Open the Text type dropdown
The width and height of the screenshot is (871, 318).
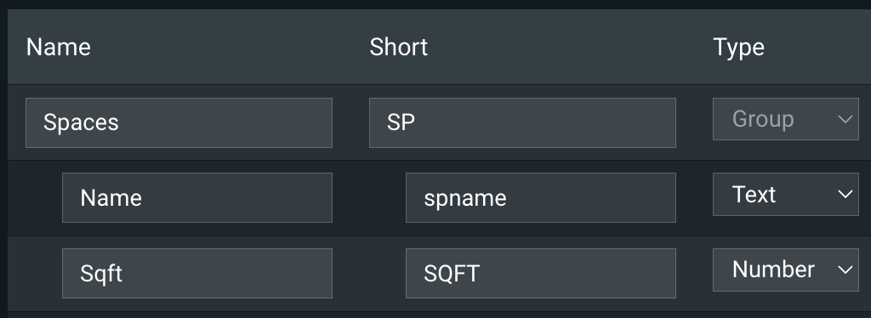coord(785,194)
